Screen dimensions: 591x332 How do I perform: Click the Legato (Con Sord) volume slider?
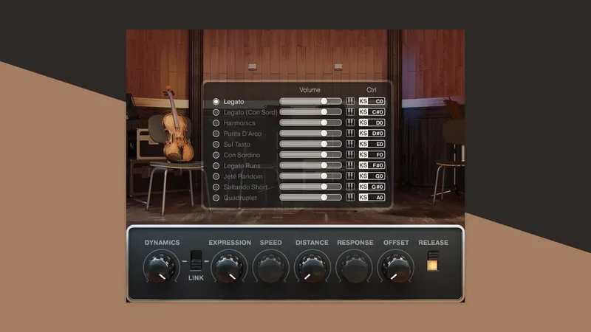click(310, 112)
